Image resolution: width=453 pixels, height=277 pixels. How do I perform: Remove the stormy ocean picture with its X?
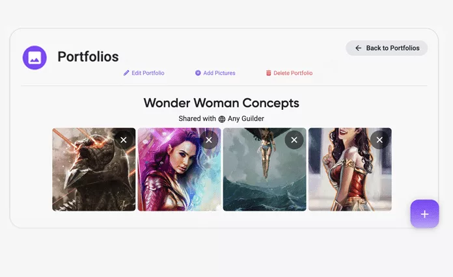294,140
